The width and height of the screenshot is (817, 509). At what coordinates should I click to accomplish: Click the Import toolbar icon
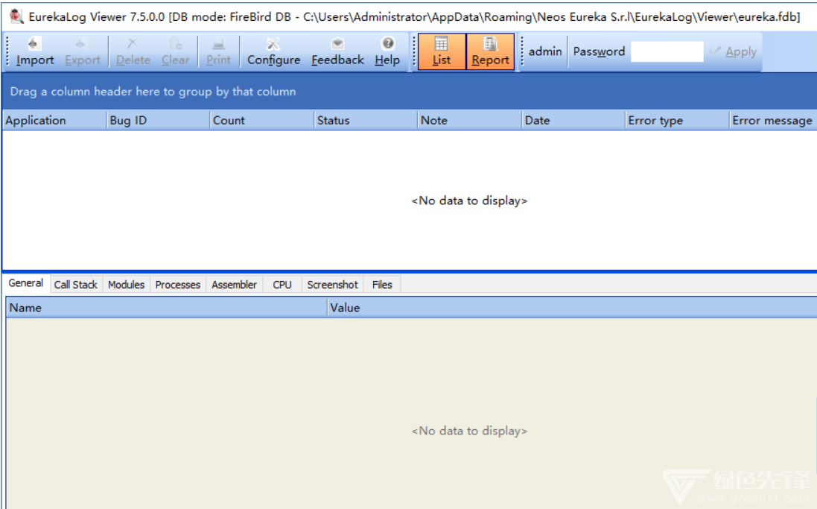34,51
